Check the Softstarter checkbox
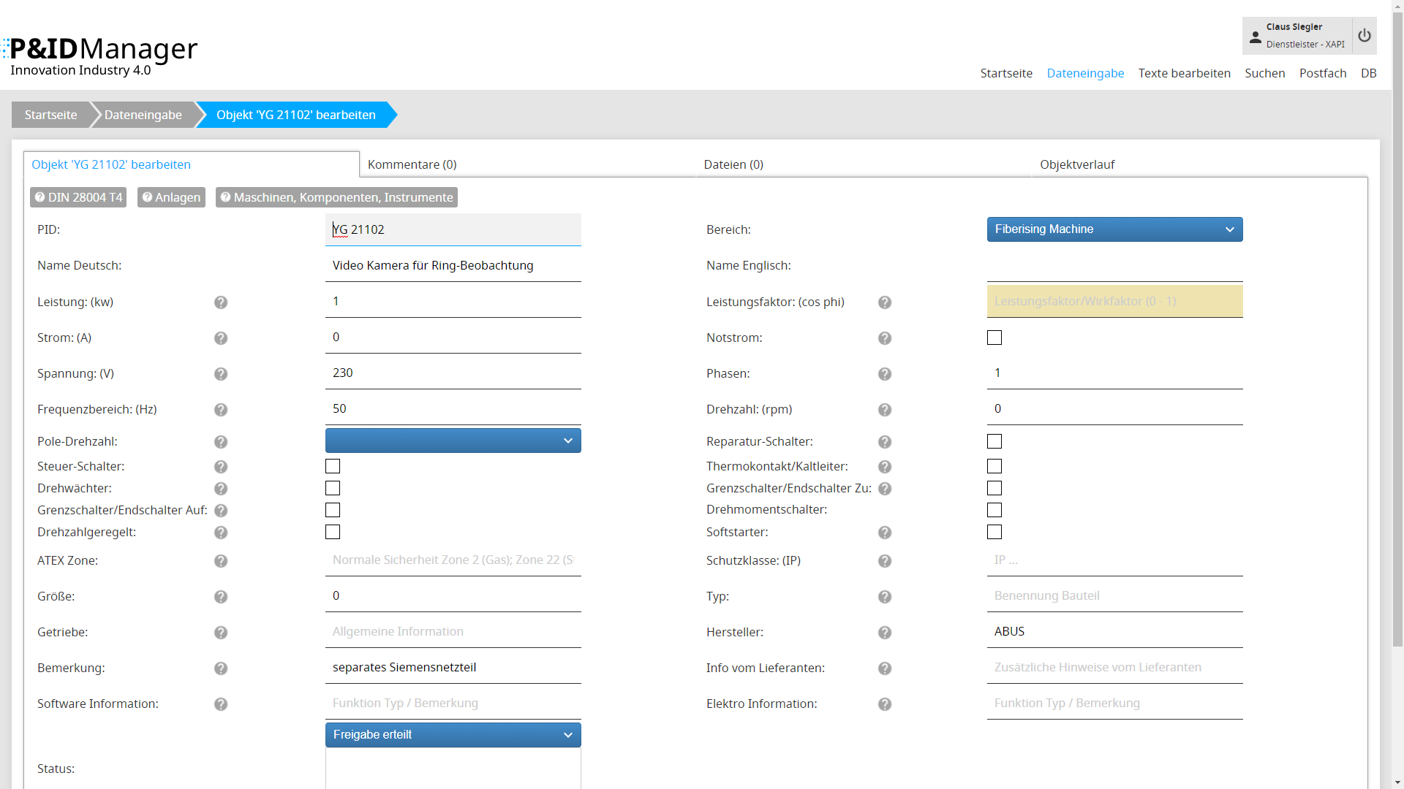Viewport: 1404px width, 789px height. tap(994, 532)
